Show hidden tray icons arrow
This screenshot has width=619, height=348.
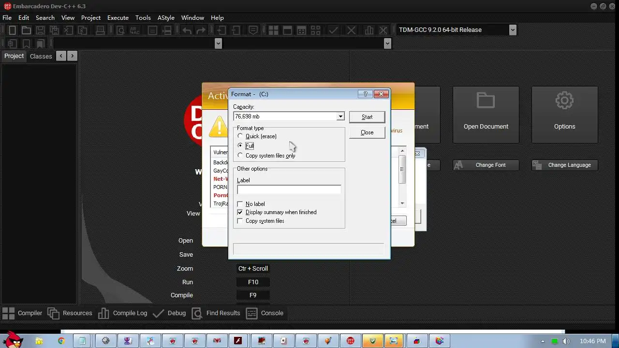[x=543, y=341]
